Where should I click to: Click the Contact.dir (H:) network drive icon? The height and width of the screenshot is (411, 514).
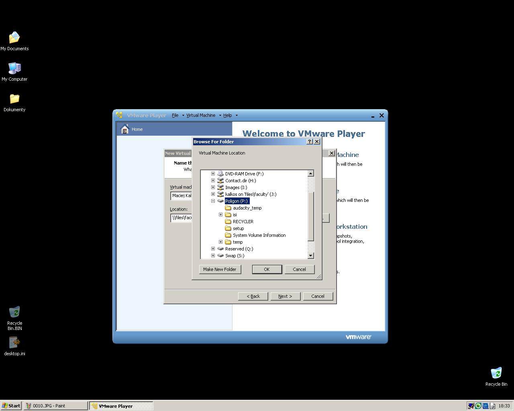tap(220, 181)
